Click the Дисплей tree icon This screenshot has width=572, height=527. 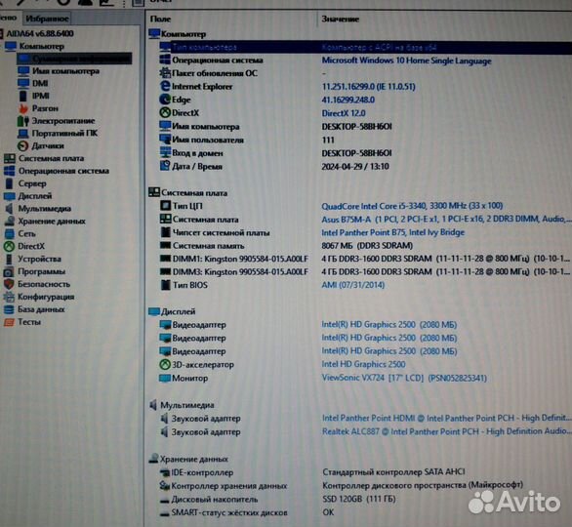point(10,196)
